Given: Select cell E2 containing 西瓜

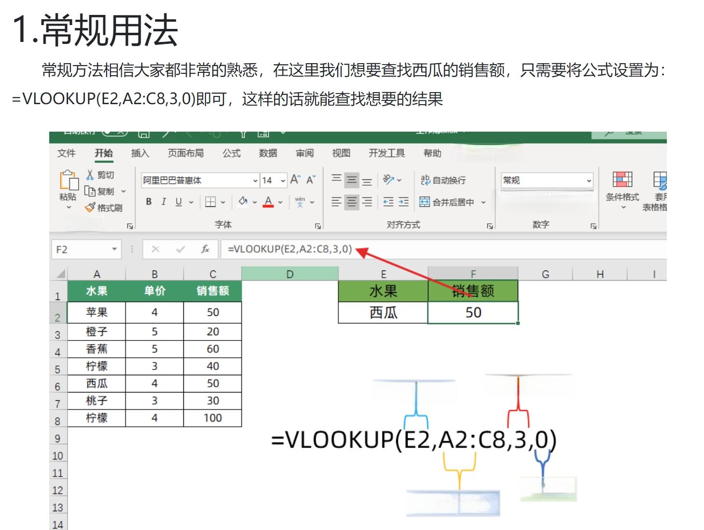Looking at the screenshot, I should pos(383,313).
